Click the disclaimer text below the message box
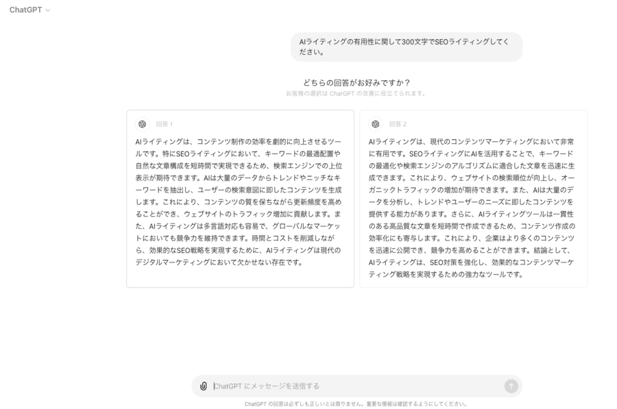Image resolution: width=617 pixels, height=409 pixels. tap(356, 404)
